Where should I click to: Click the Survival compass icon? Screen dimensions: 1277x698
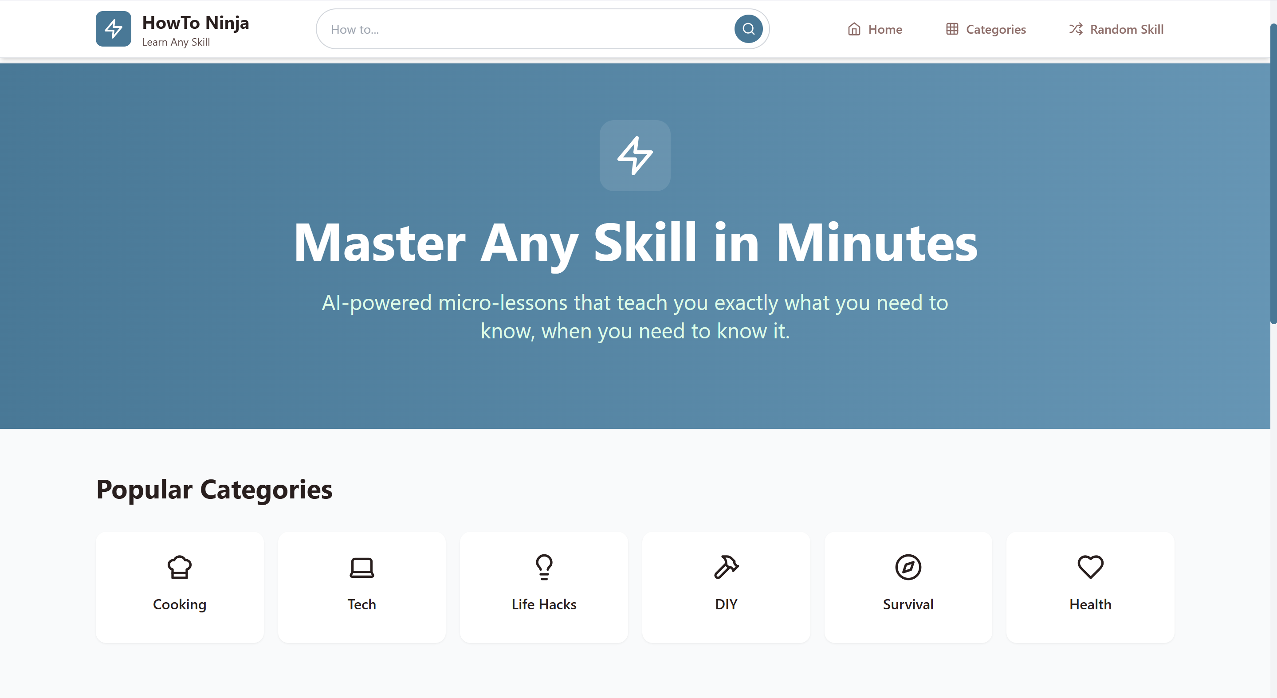point(908,567)
